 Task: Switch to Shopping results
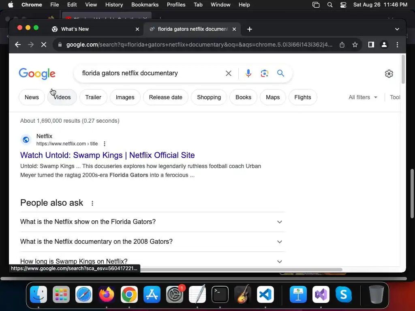coord(209,97)
